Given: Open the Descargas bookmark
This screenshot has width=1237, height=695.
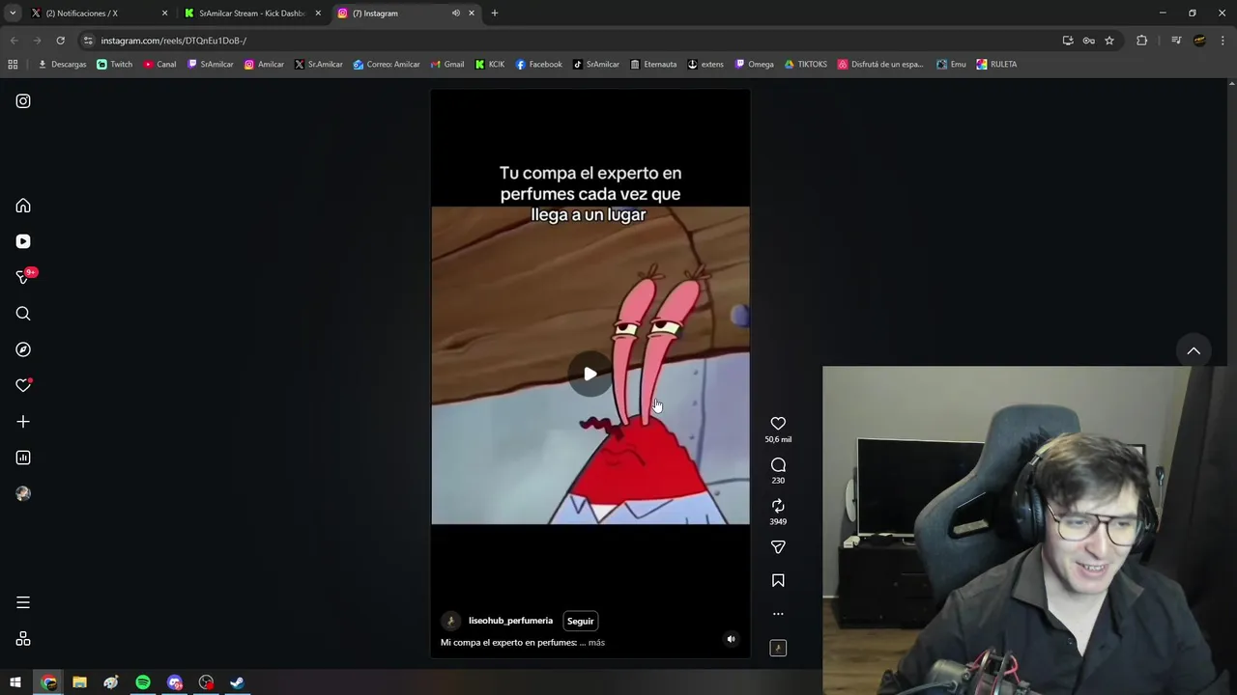Looking at the screenshot, I should [x=62, y=65].
